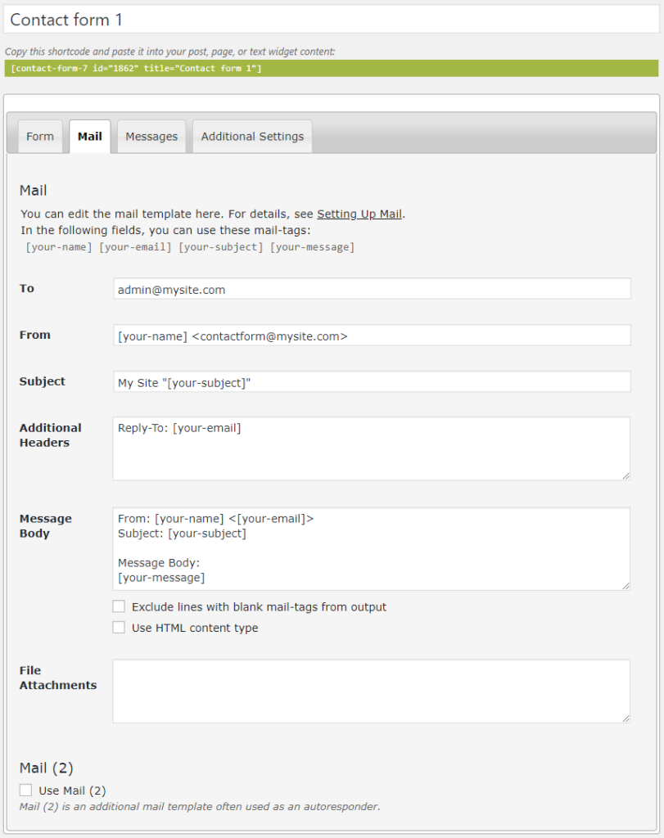Check the Use HTML content type box
The height and width of the screenshot is (838, 664).
click(119, 628)
